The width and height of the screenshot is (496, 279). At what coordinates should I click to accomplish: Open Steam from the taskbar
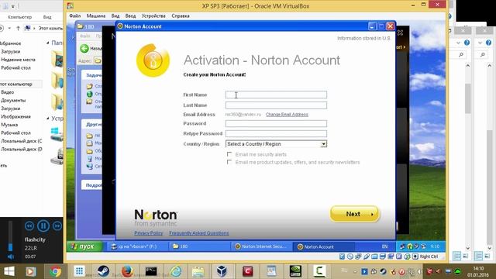coord(103,271)
